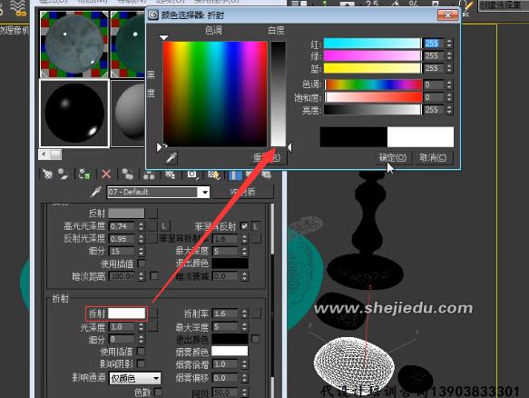Click the Put to Library icon

coord(170,174)
